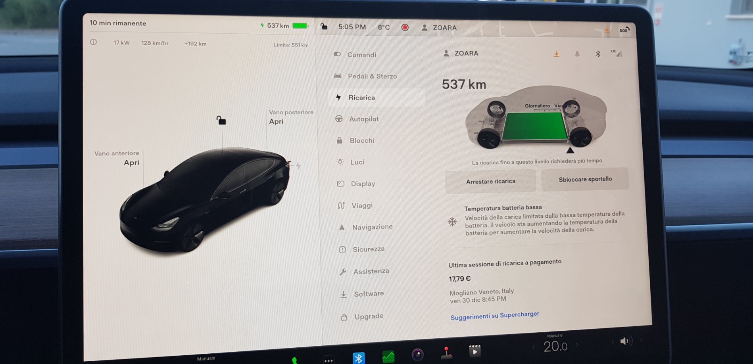Tap Arrestare ricarica button
Viewport: 753px width, 364px height.
pos(490,182)
